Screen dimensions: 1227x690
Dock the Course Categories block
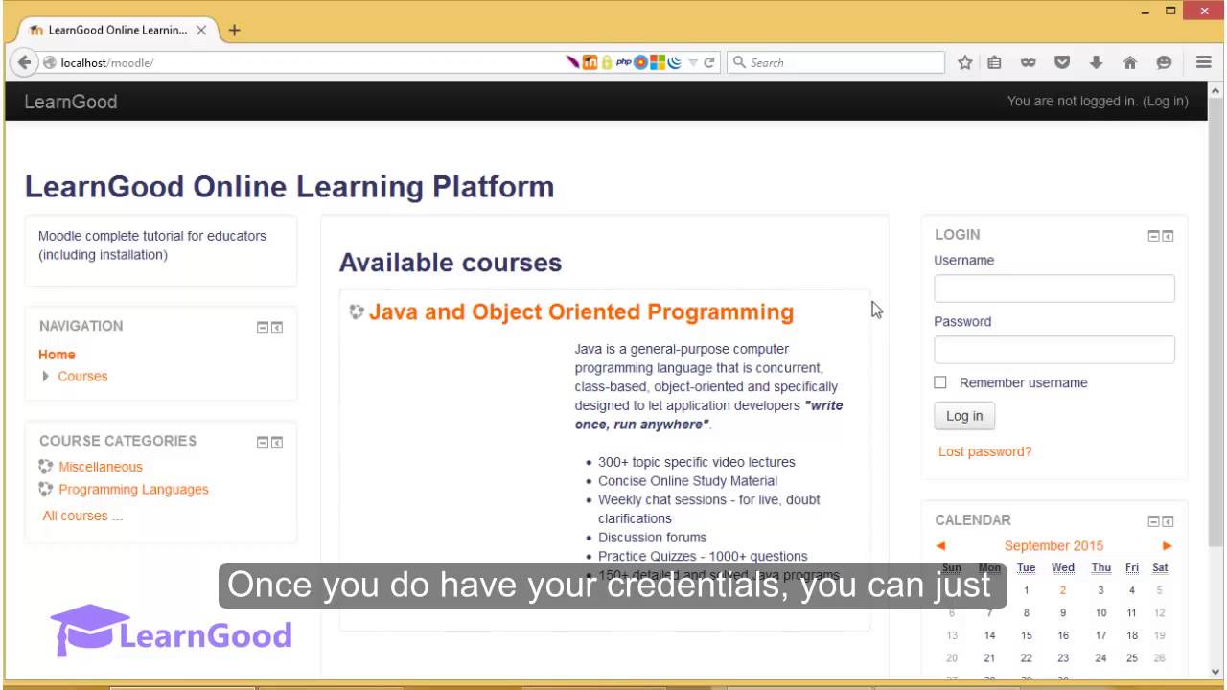(277, 443)
